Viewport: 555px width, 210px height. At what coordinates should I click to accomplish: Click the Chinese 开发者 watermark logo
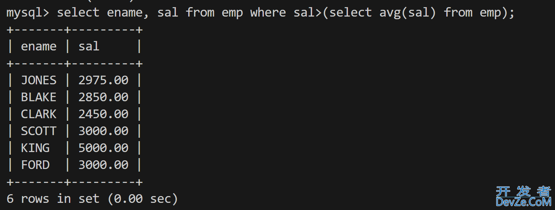[x=523, y=191]
